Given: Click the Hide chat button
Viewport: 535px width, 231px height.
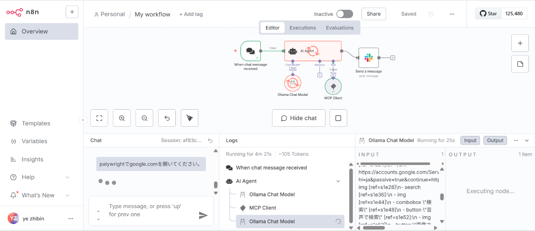Looking at the screenshot, I should [x=298, y=118].
